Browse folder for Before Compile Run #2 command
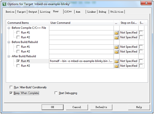 click(x=116, y=37)
